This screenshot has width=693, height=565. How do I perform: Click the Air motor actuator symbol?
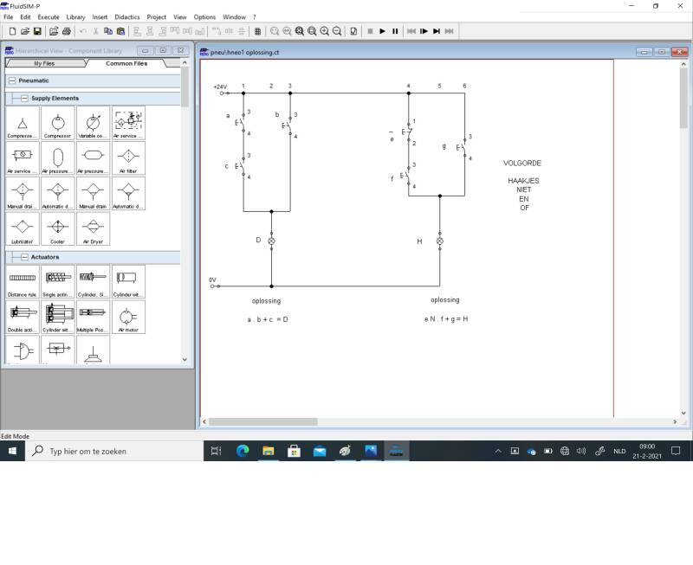tap(128, 317)
